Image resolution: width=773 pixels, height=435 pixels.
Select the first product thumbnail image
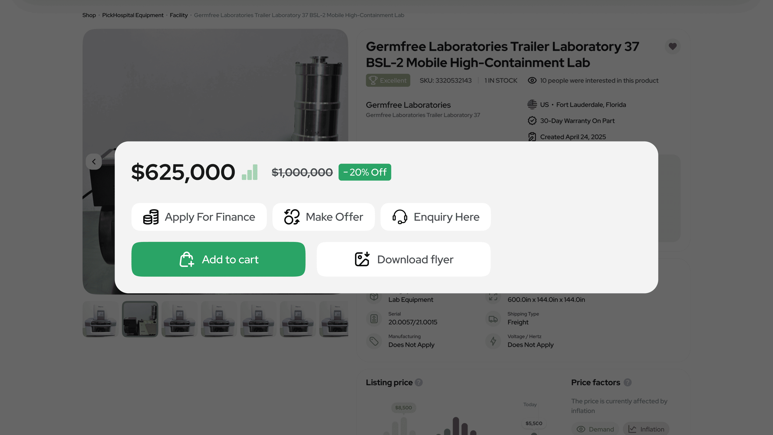[x=101, y=319]
